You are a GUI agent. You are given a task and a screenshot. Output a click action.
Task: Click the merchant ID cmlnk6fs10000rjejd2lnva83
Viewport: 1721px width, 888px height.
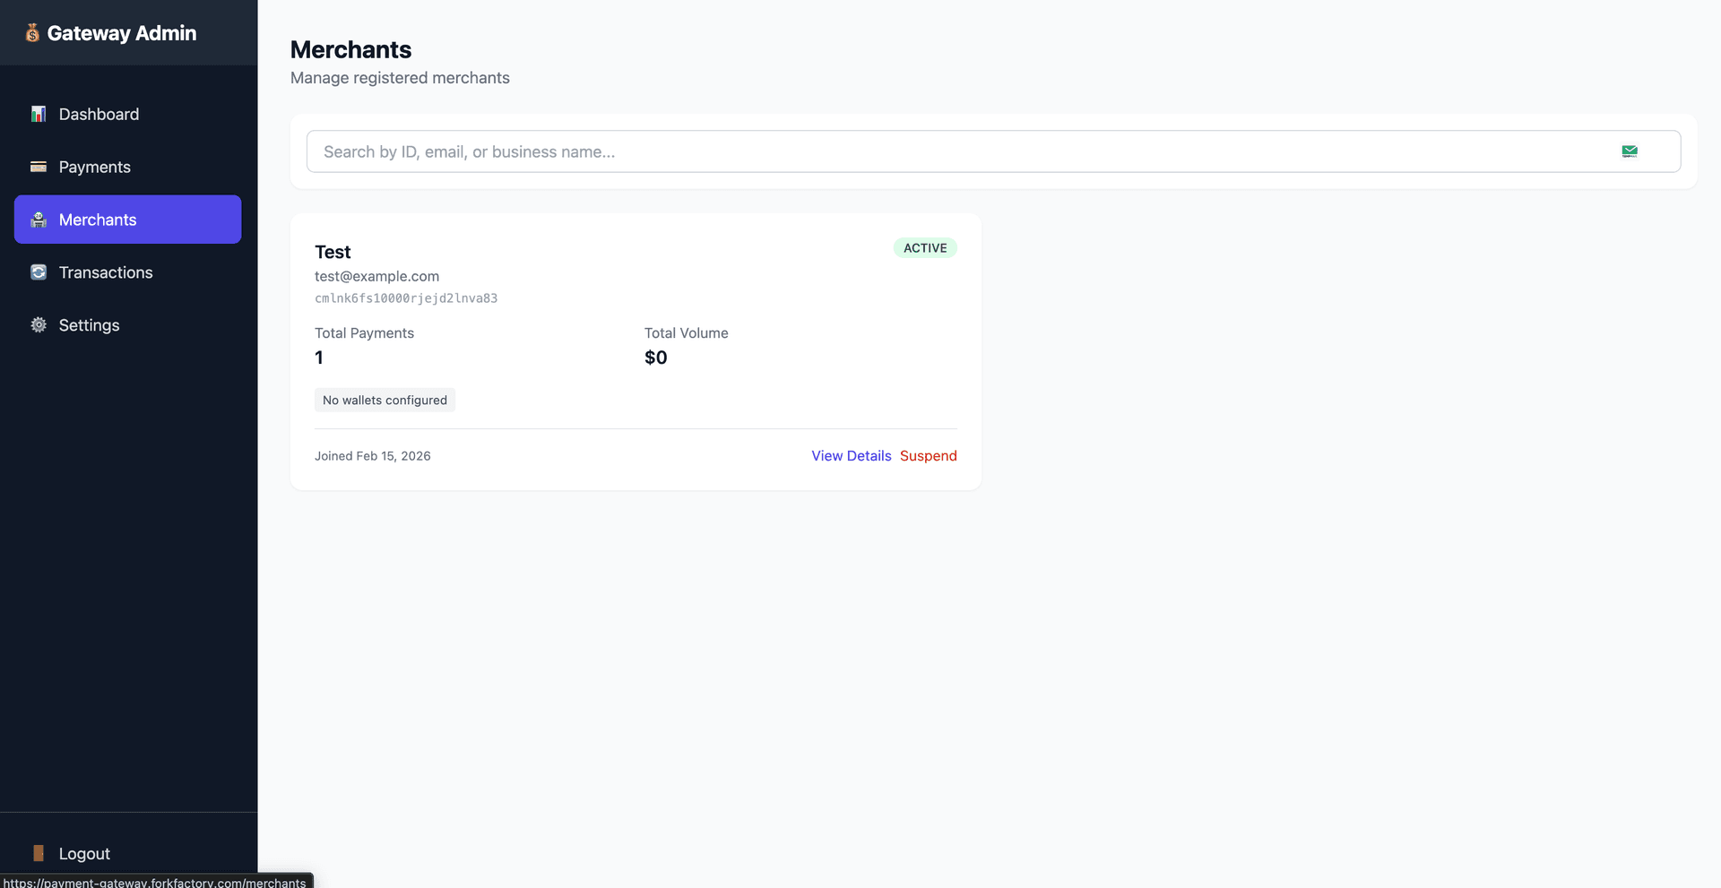[405, 298]
